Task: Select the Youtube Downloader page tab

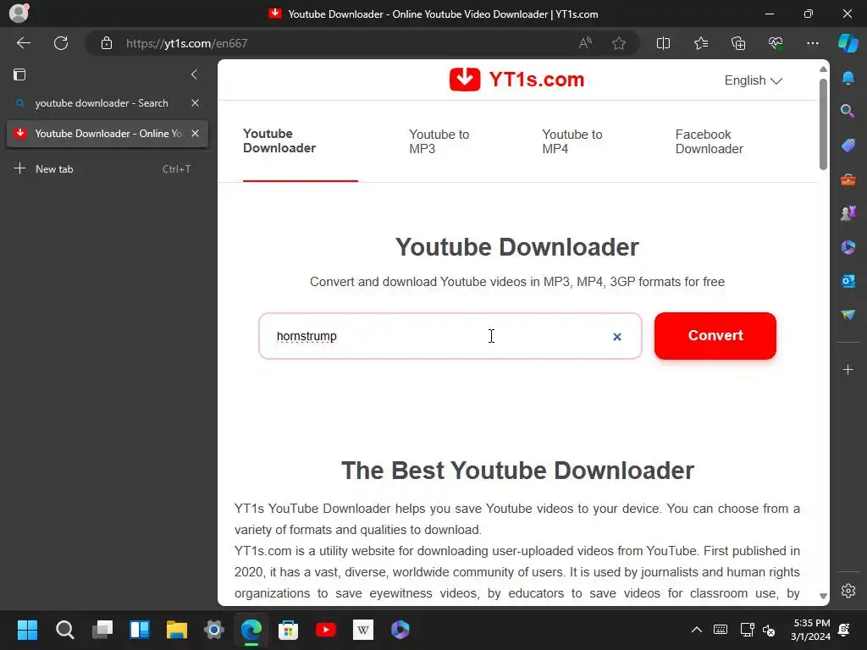Action: click(x=279, y=141)
